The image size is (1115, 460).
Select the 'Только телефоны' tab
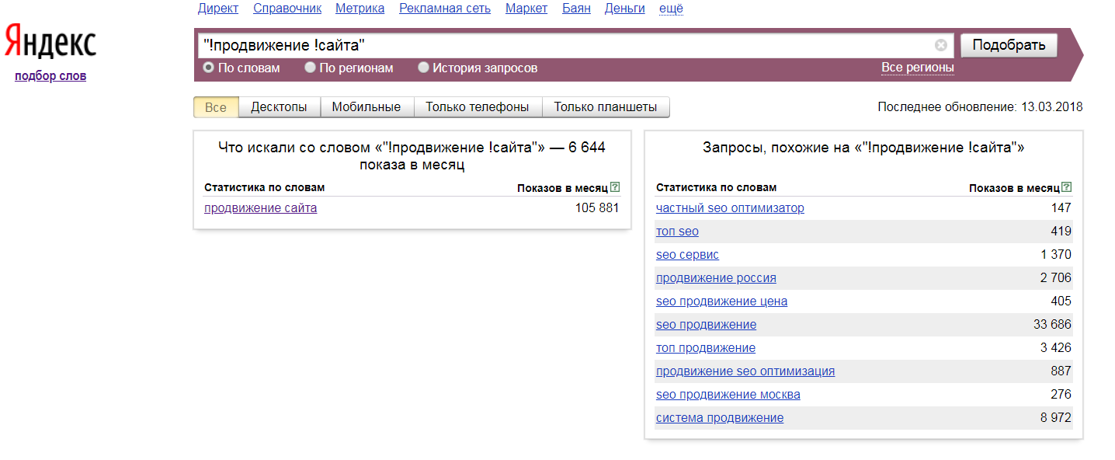[477, 107]
